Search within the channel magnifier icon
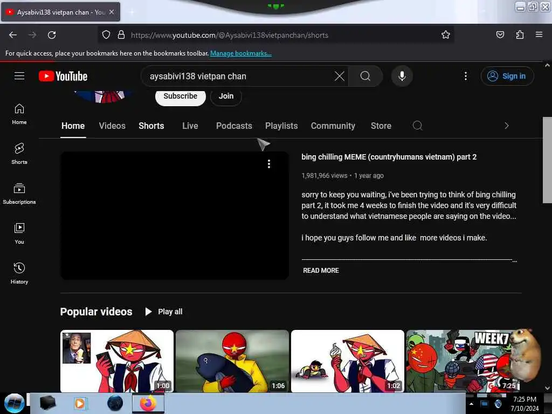552x414 pixels. click(x=418, y=126)
